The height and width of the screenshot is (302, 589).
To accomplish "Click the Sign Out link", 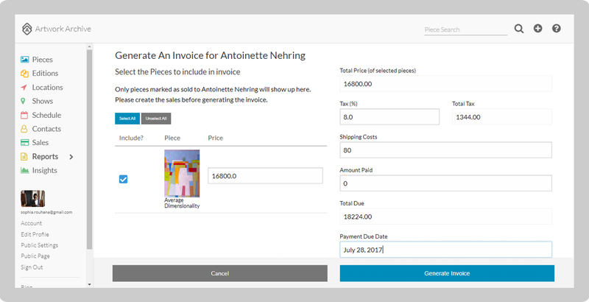I will tap(31, 267).
